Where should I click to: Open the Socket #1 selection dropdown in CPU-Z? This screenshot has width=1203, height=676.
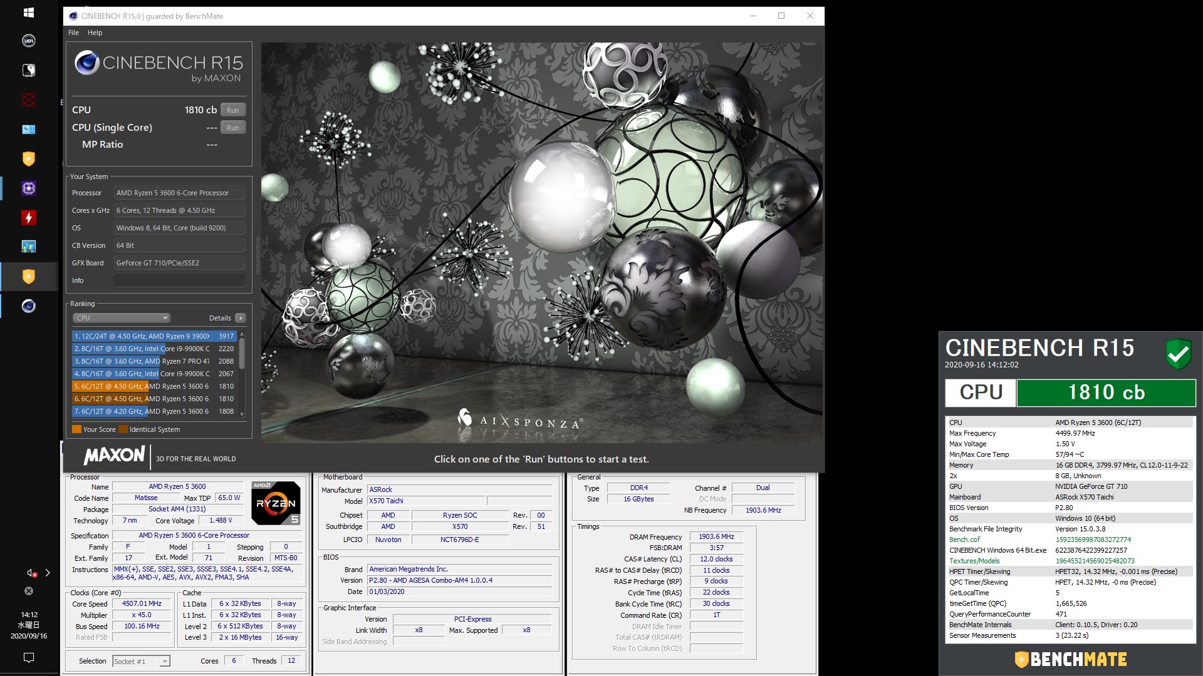click(141, 662)
